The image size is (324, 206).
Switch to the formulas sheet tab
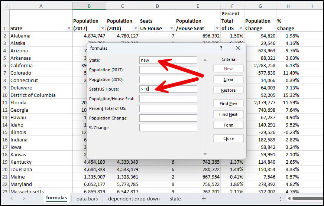(x=56, y=198)
